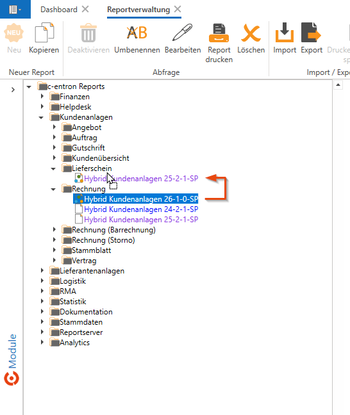Open the application menu button

[15, 10]
